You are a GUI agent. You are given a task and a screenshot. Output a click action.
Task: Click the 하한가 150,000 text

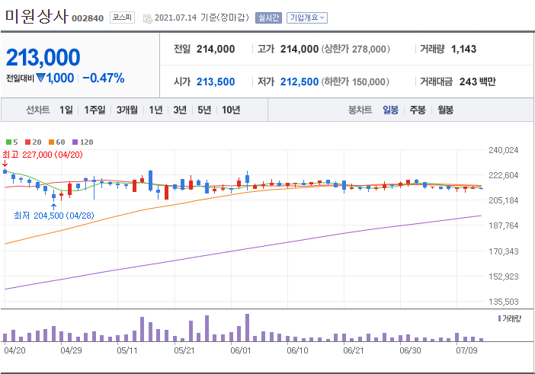tap(355, 82)
